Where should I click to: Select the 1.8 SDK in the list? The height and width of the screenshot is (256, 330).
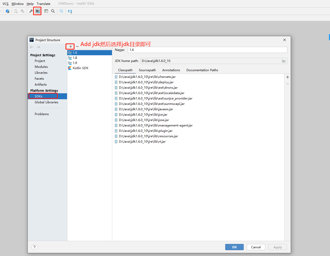74,58
